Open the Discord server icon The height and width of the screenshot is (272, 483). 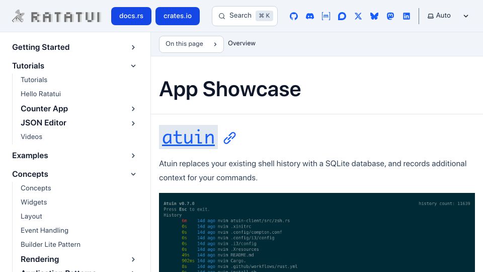click(309, 16)
